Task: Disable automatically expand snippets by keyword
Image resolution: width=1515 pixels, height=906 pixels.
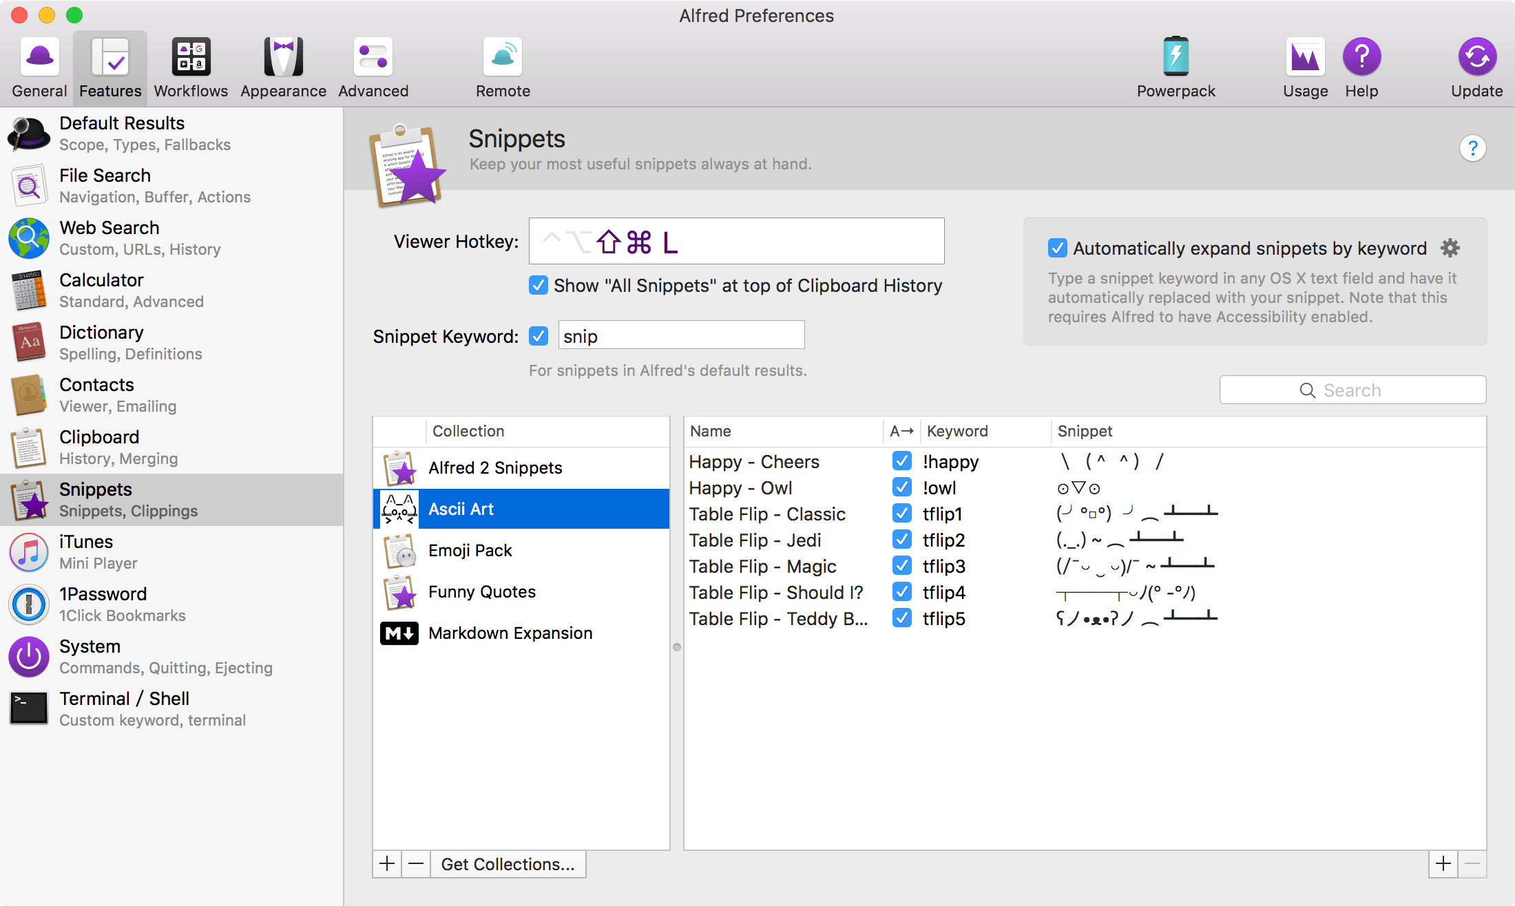Action: (1058, 248)
